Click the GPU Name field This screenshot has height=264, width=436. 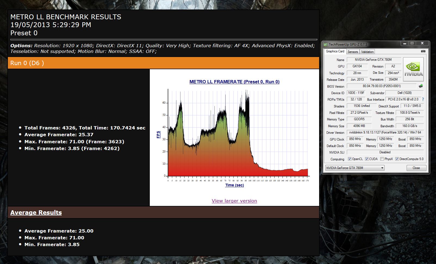point(373,60)
